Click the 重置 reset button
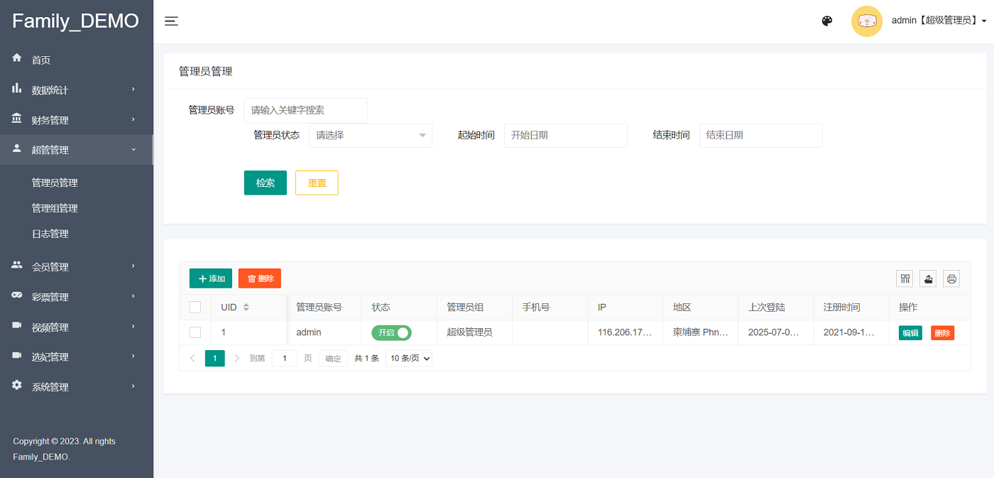The image size is (994, 478). (x=317, y=183)
